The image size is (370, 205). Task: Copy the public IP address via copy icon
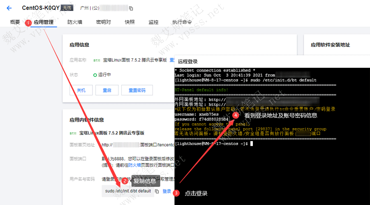(131, 8)
